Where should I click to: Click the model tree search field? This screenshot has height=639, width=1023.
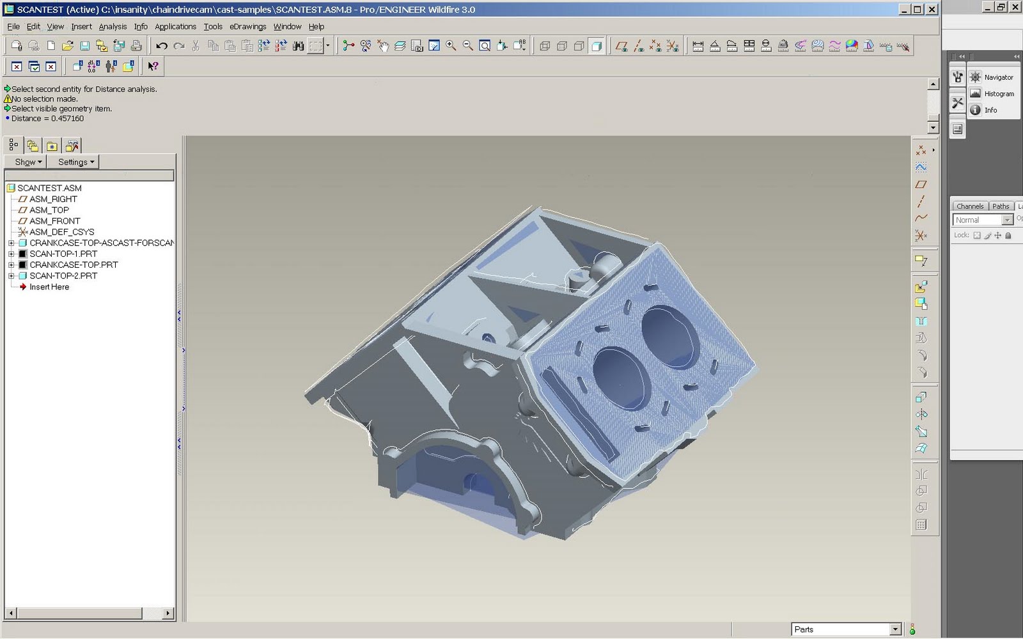pos(90,176)
